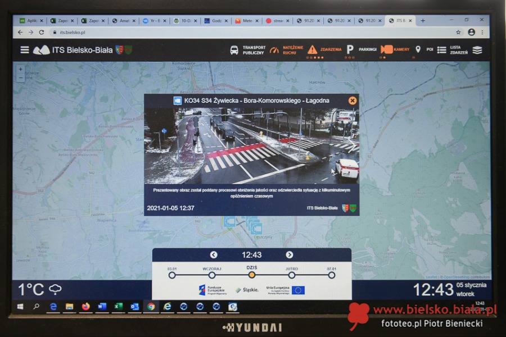
Task: Open Outlook from the taskbar
Action: pyautogui.click(x=134, y=307)
